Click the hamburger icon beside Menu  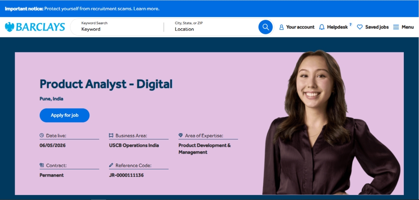396,27
